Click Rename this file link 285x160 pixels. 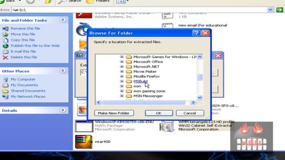click(x=25, y=28)
